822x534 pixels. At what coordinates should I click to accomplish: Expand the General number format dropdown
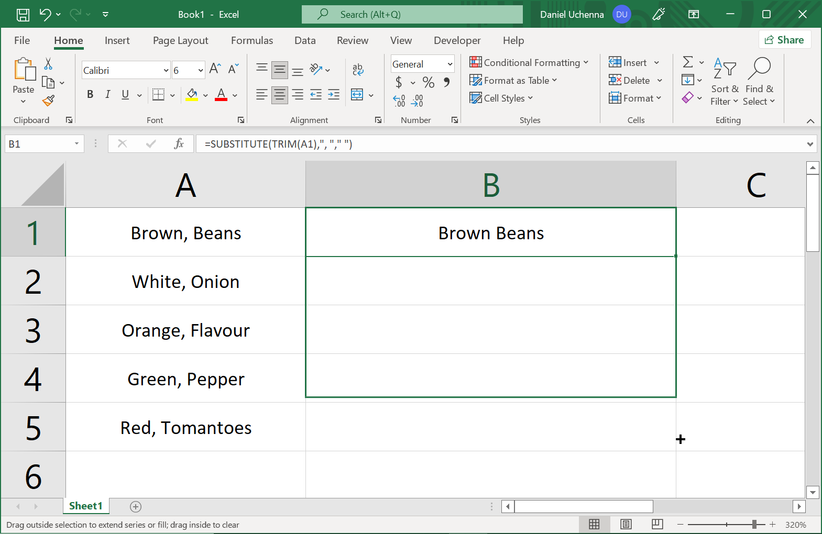click(x=450, y=64)
